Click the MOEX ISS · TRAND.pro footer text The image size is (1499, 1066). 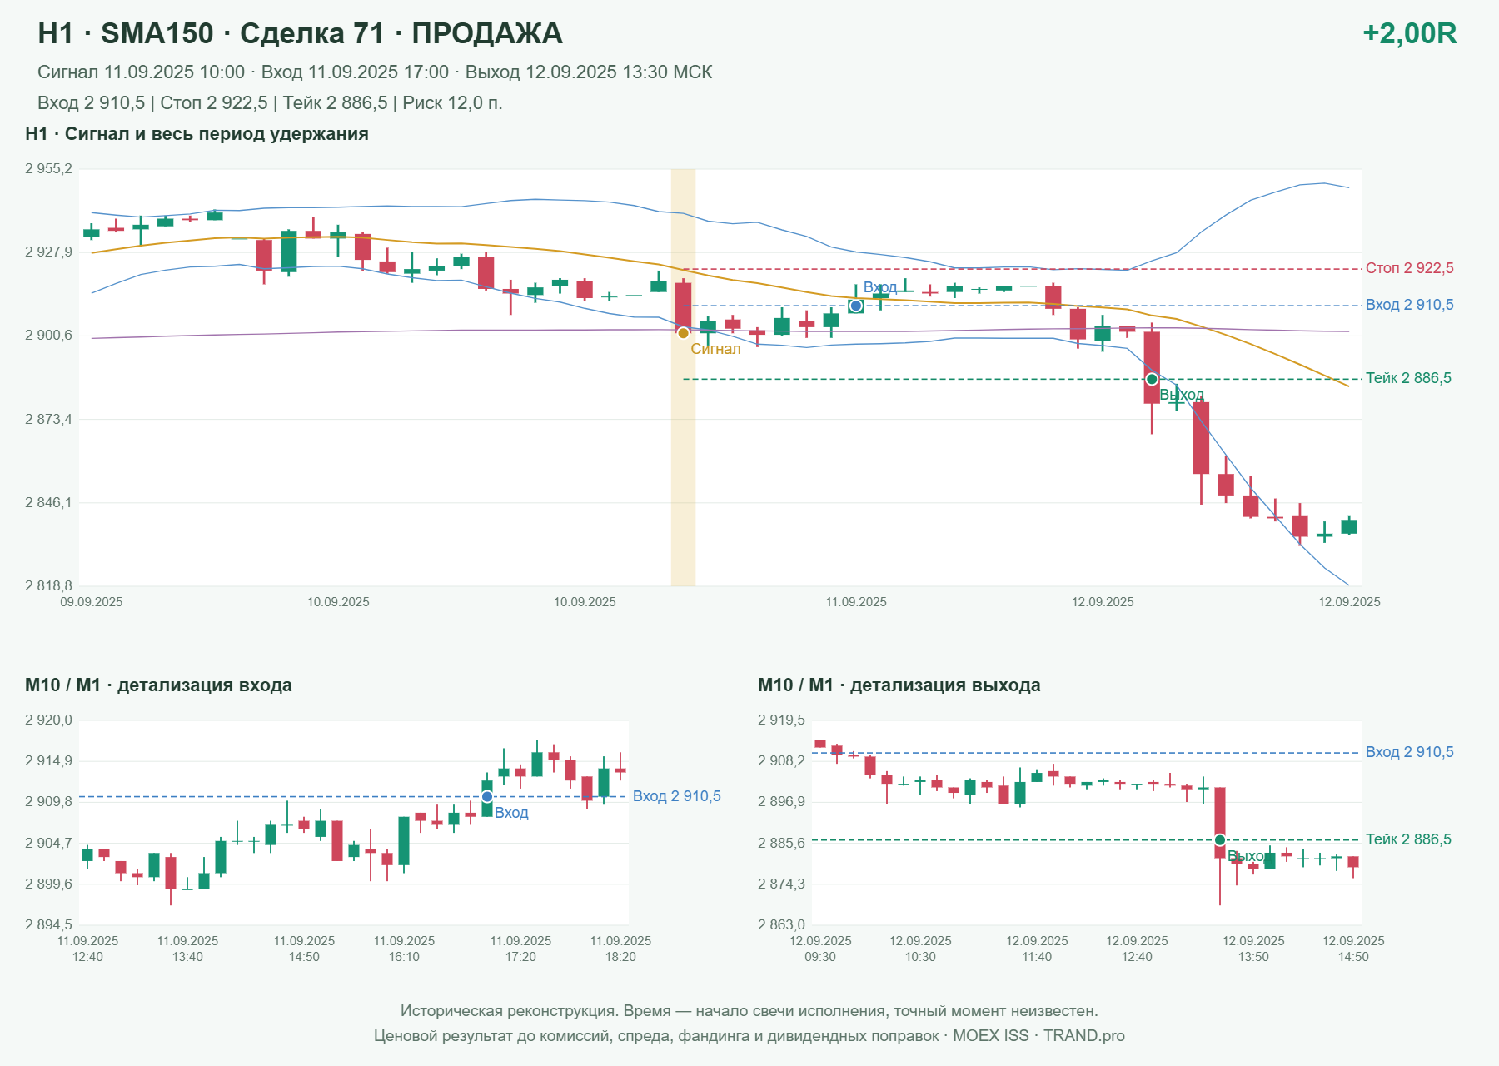tap(1038, 1036)
